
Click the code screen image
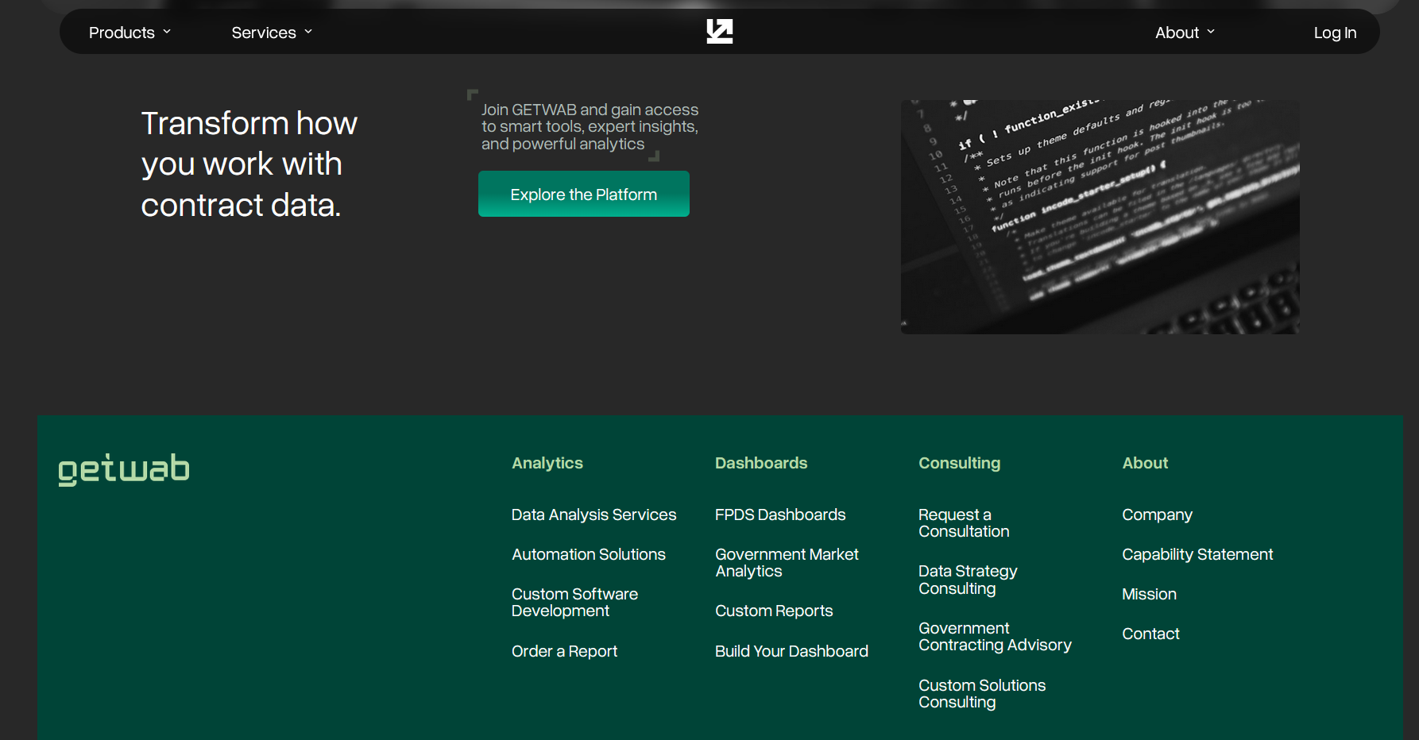(x=1100, y=217)
